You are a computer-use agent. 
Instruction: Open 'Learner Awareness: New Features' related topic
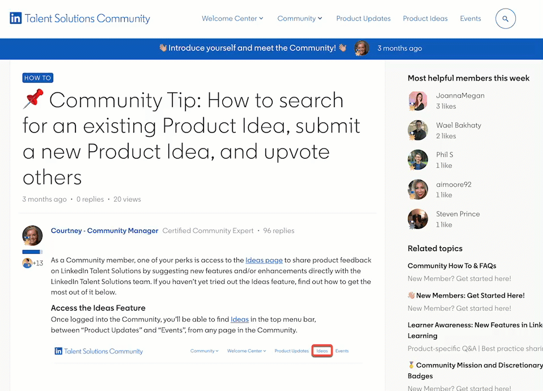point(475,330)
